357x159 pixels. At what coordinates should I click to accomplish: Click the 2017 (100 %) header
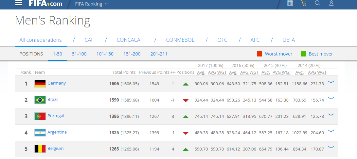pyautogui.click(x=211, y=66)
